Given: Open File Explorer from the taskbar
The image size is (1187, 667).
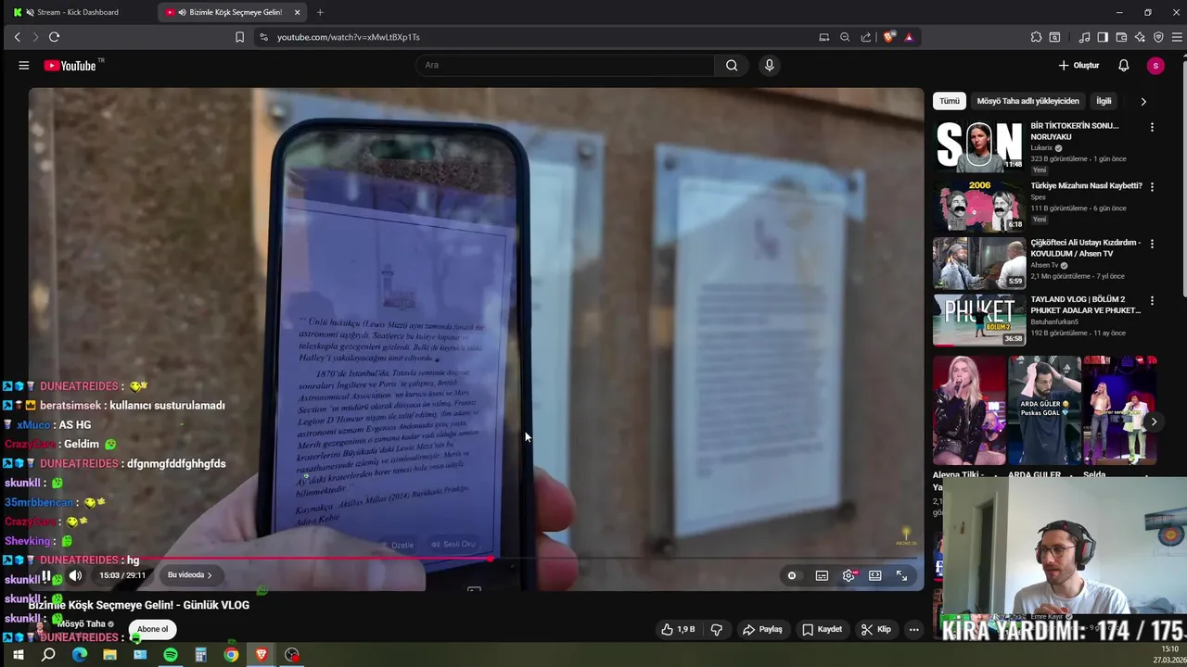Looking at the screenshot, I should [x=109, y=655].
